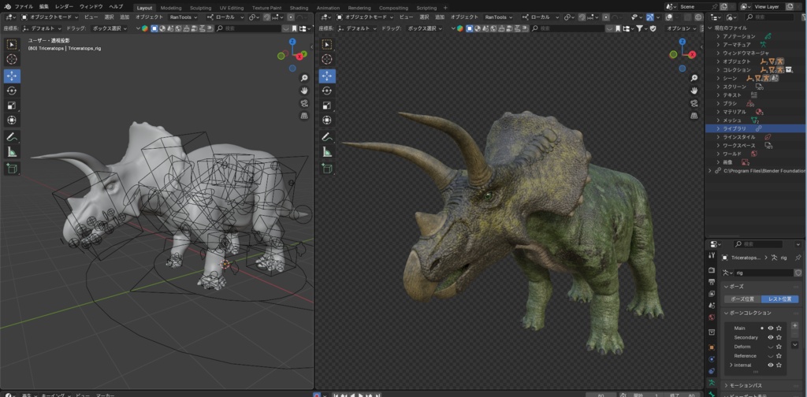This screenshot has height=397, width=807.
Task: Enable the Pose Position toggle
Action: click(x=742, y=299)
